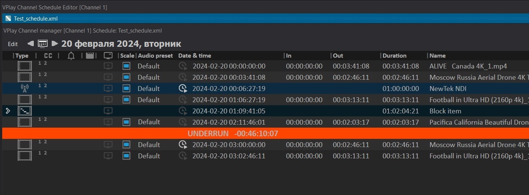529x195 pixels.
Task: Click fixed-time clock icon on NewTek NDI row
Action: 183,88
